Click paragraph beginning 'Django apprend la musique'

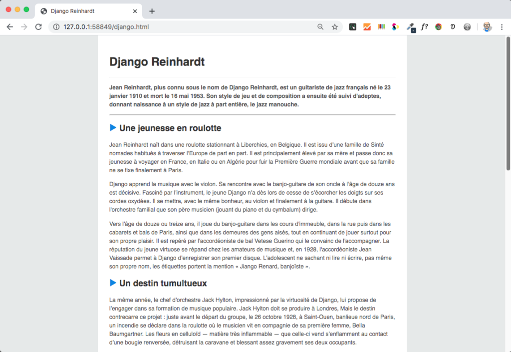(252, 197)
